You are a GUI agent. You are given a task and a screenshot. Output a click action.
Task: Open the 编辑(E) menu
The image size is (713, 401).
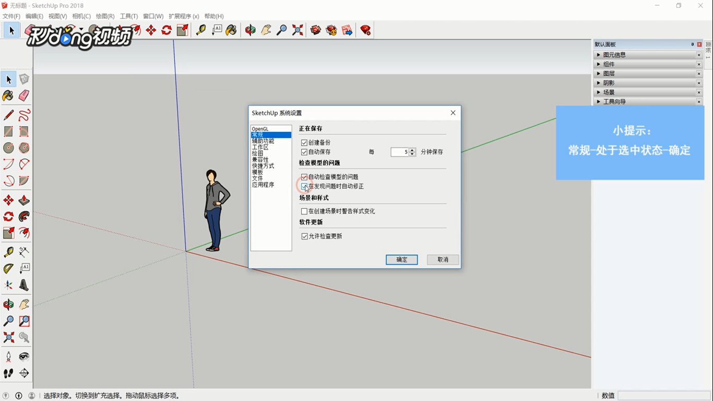(34, 16)
